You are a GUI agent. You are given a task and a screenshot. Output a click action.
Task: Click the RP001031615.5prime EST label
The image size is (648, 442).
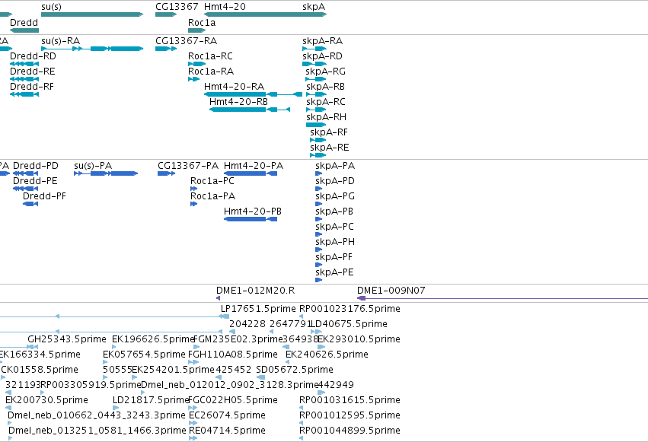(x=350, y=400)
